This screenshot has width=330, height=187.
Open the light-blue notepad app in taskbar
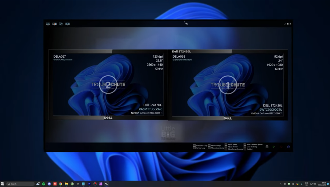click(83, 184)
